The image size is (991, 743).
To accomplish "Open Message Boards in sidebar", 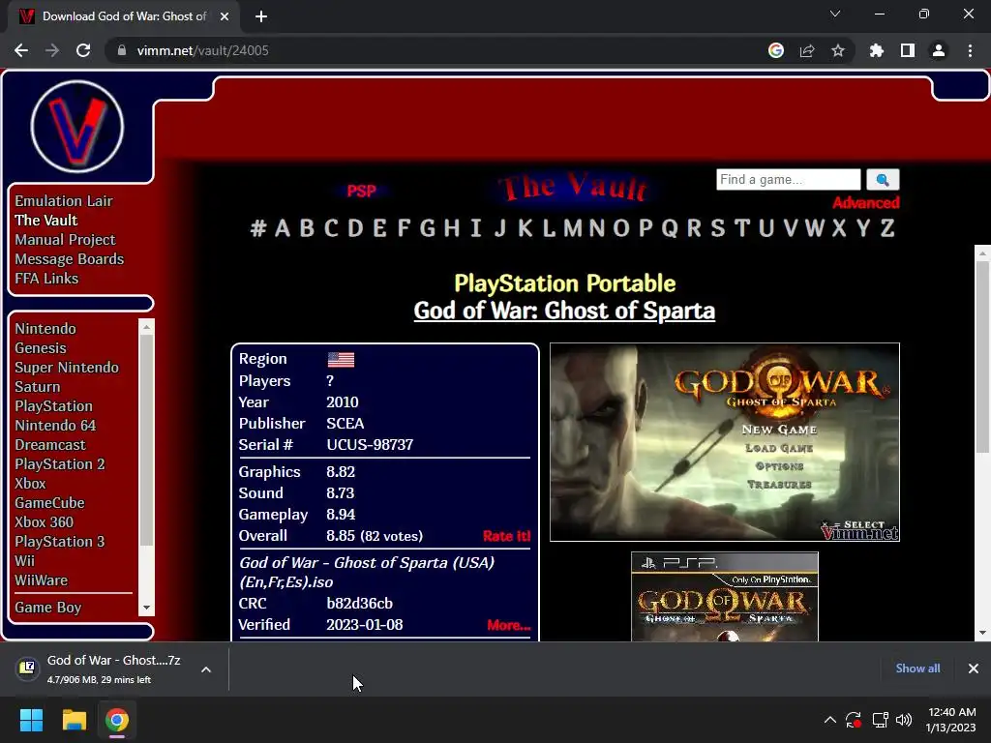I will click(x=70, y=259).
